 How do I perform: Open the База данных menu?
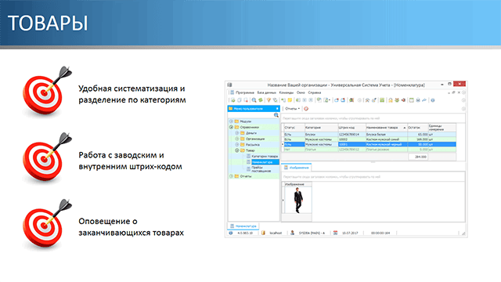(266, 92)
